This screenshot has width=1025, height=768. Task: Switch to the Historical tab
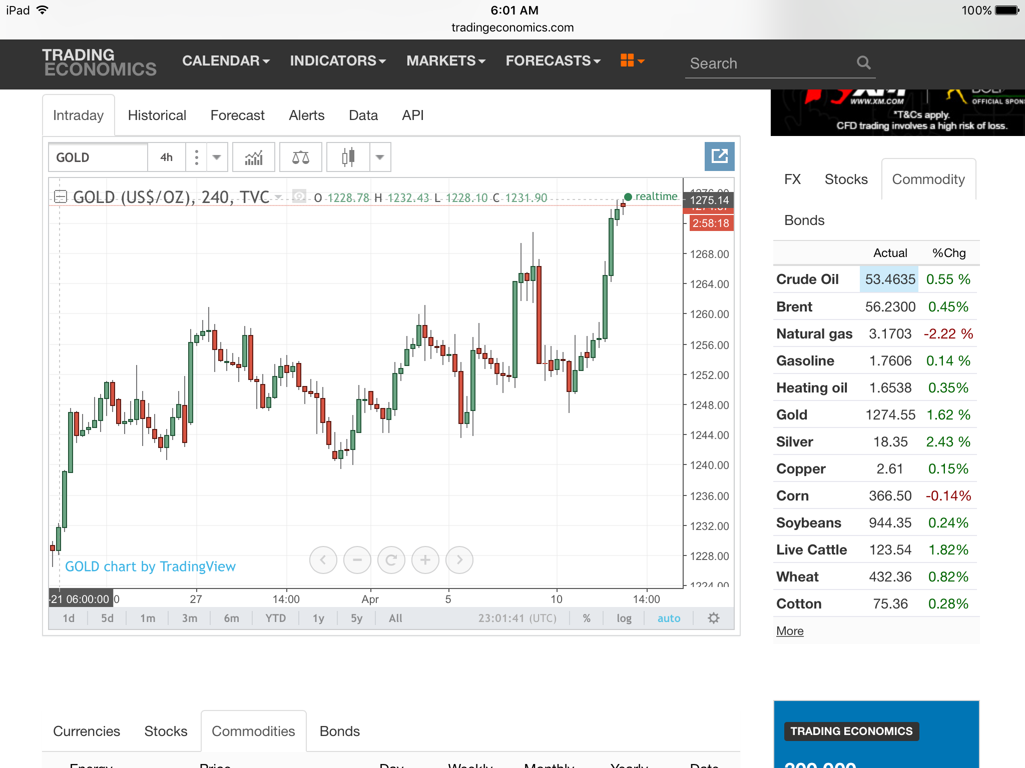click(x=157, y=115)
